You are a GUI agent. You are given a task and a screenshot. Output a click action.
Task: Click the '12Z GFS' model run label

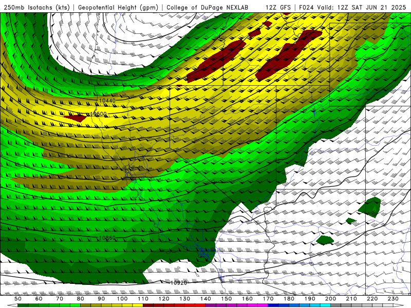pos(278,7)
